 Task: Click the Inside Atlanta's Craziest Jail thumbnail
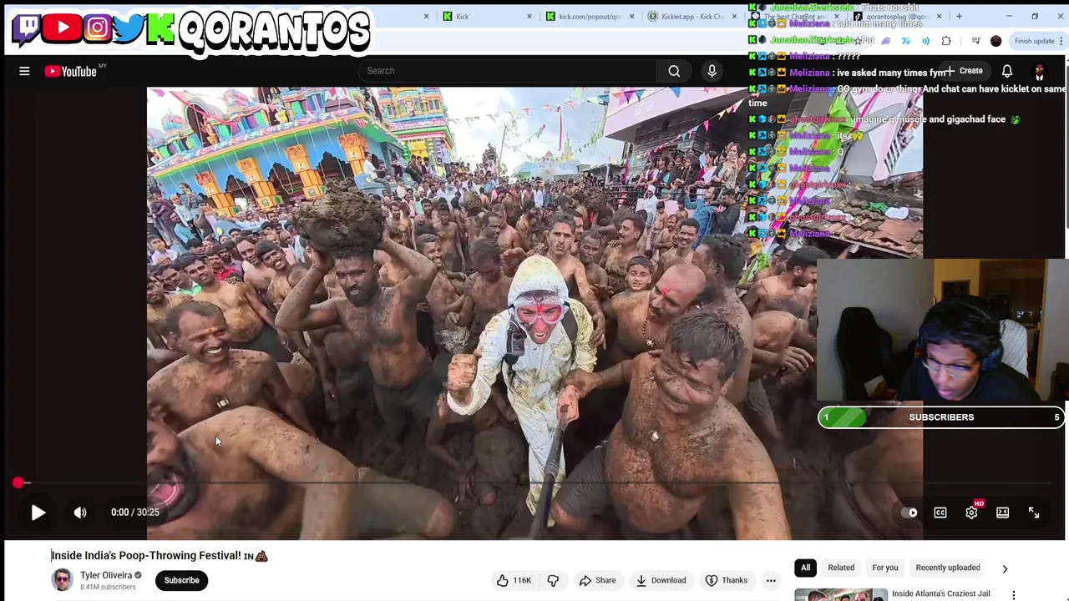(x=841, y=594)
